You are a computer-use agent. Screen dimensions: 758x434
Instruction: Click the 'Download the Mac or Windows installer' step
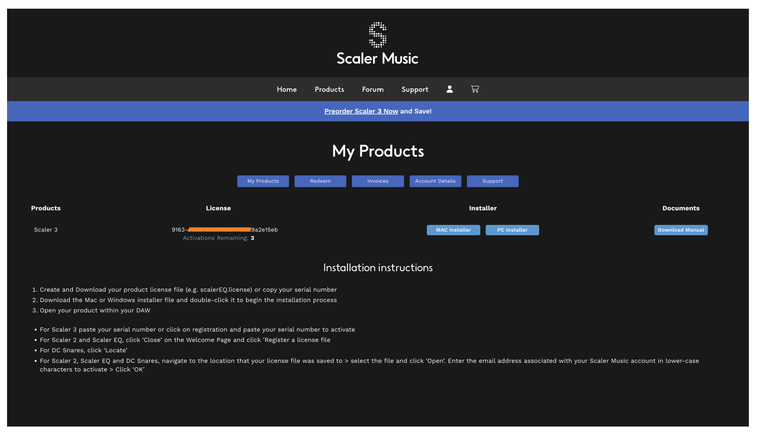[188, 300]
